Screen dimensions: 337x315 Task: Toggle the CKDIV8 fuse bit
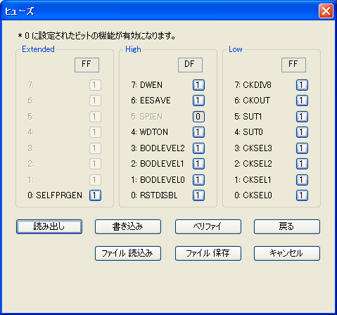click(x=302, y=85)
